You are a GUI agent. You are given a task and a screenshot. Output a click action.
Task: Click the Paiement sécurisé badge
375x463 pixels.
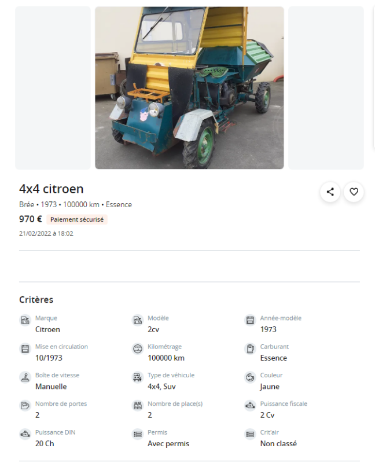77,219
